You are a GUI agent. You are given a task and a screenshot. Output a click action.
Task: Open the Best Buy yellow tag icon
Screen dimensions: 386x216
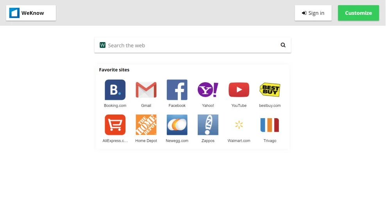click(270, 90)
